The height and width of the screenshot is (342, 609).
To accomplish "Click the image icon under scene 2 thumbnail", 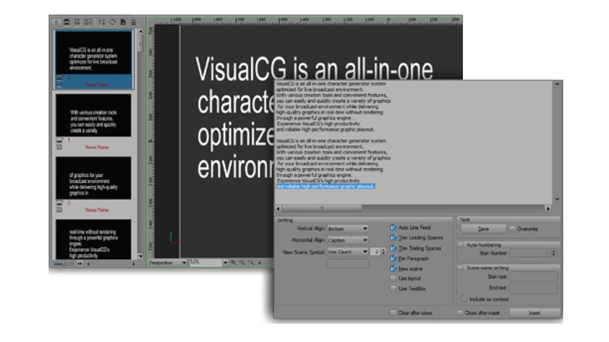I will pos(60,203).
